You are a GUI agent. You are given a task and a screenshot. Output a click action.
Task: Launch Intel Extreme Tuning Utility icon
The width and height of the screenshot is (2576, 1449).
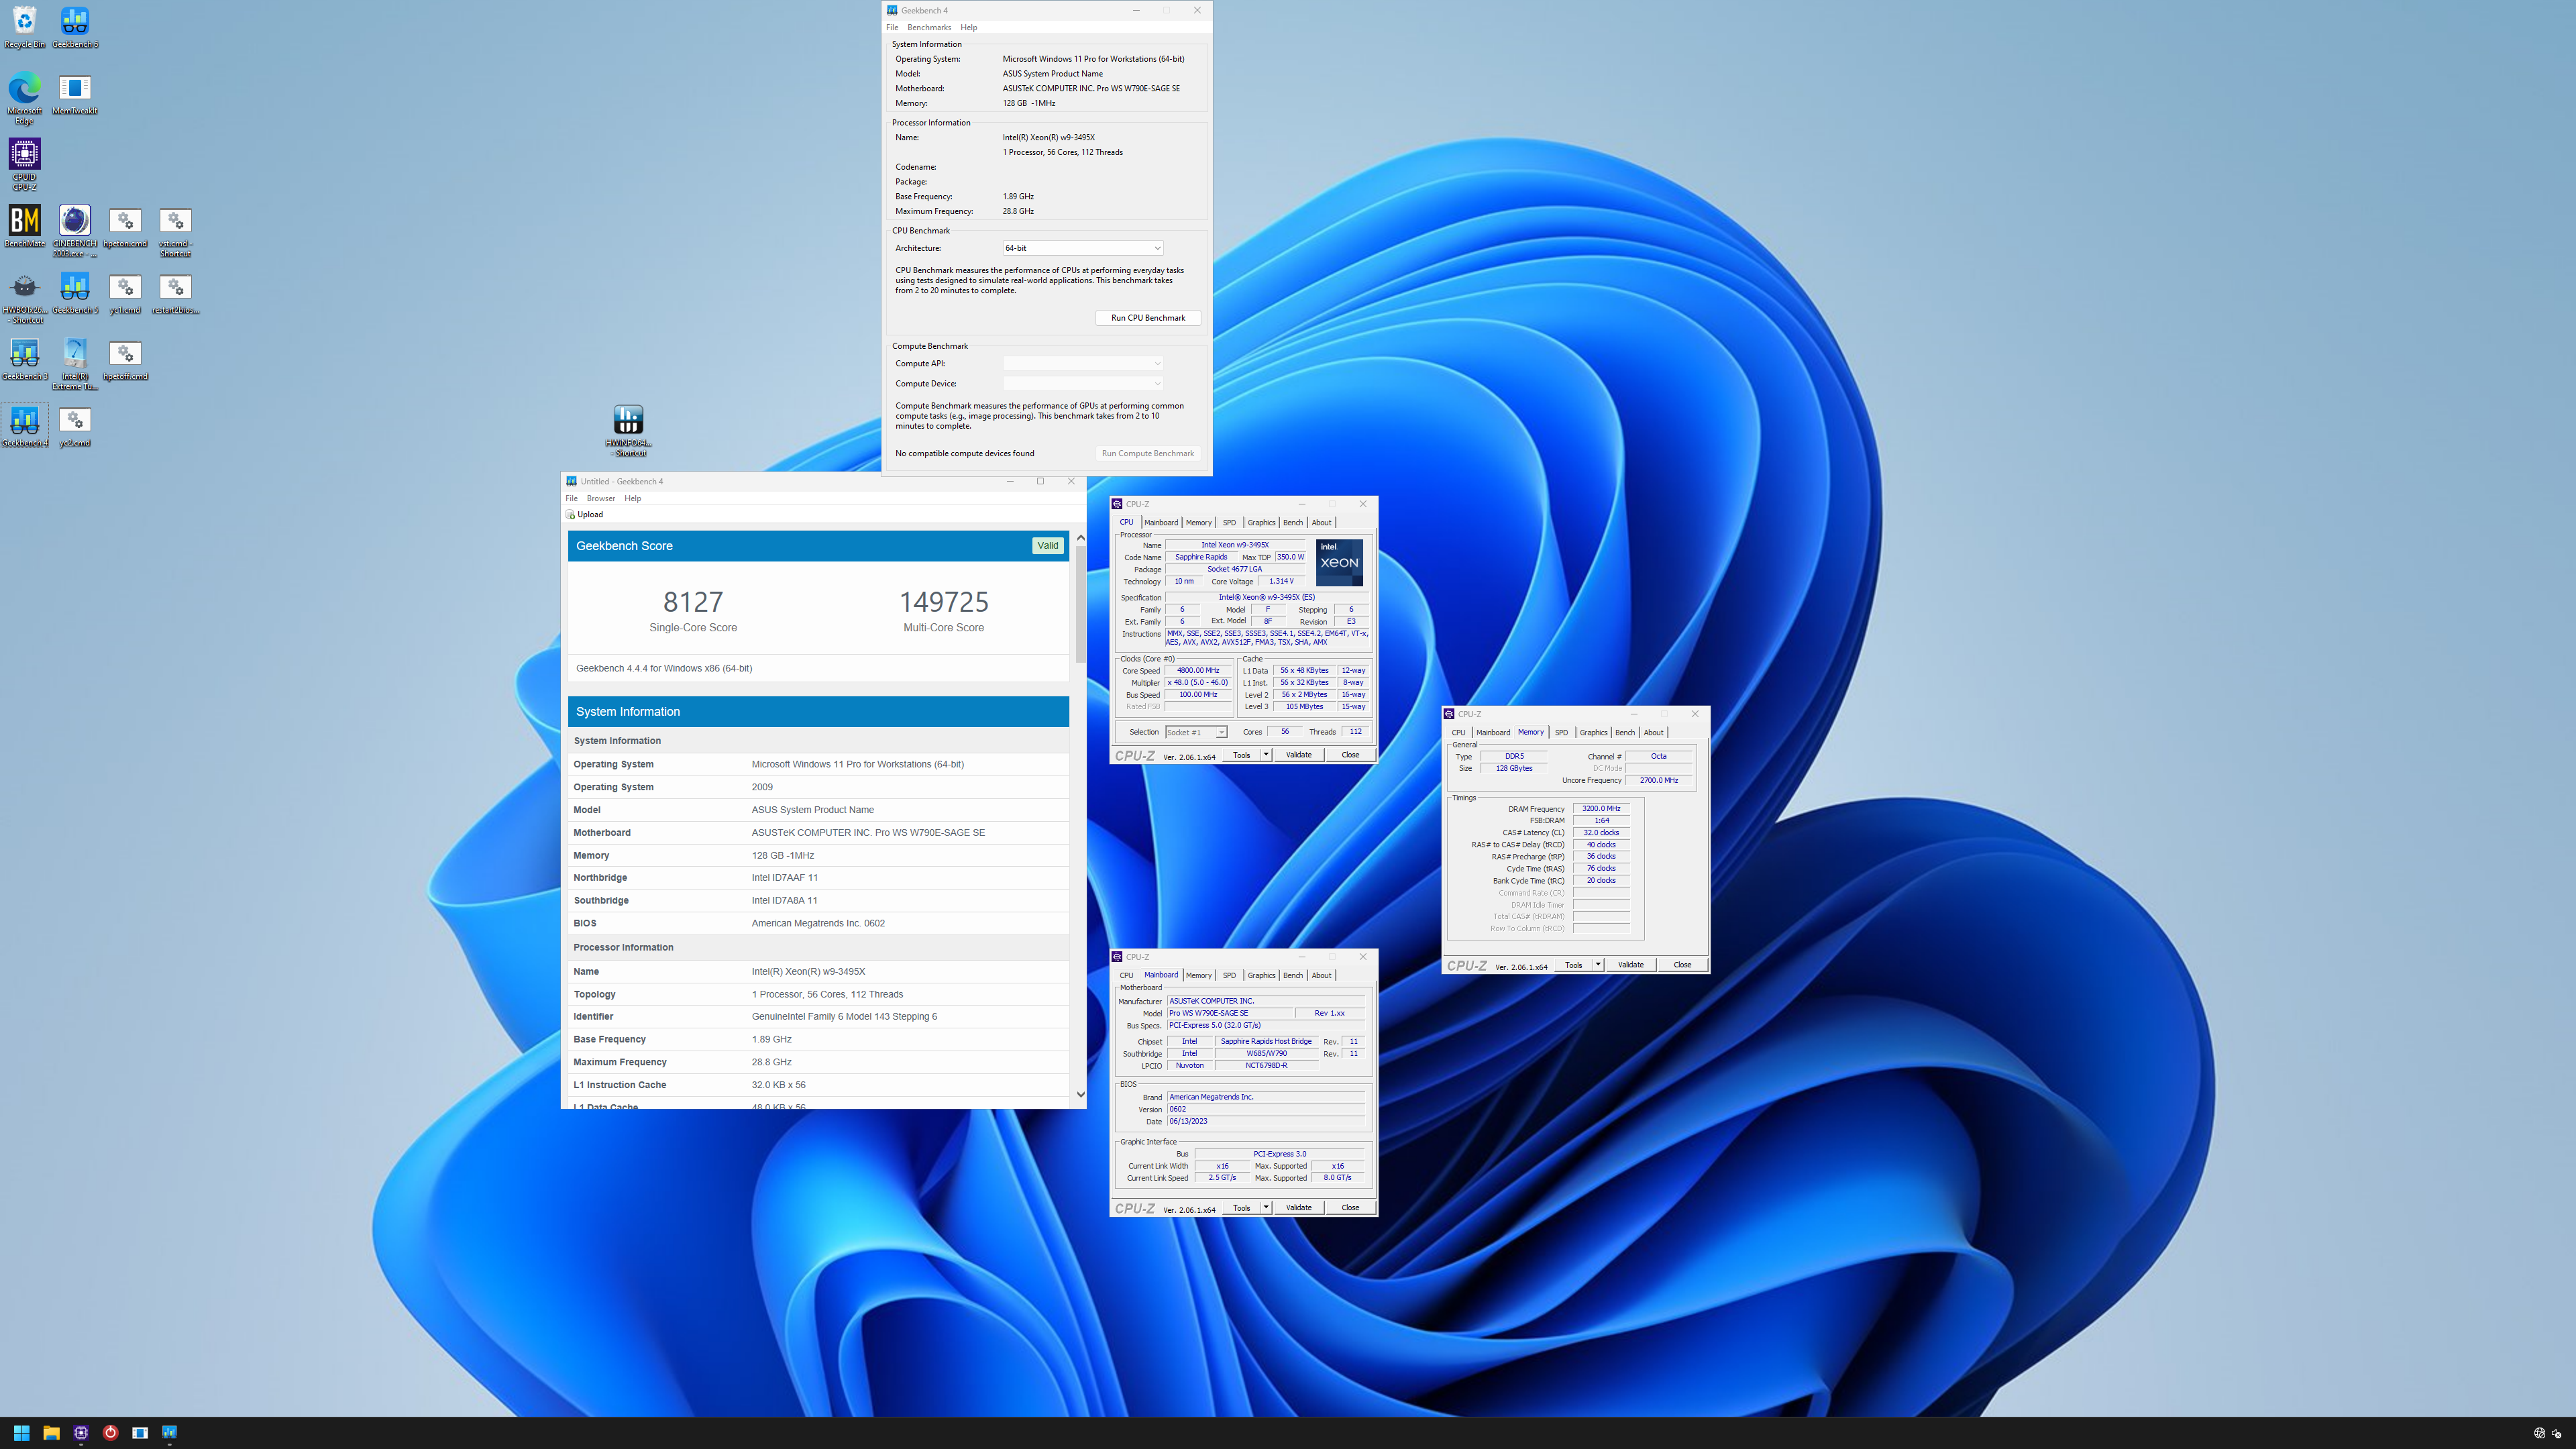pyautogui.click(x=75, y=364)
